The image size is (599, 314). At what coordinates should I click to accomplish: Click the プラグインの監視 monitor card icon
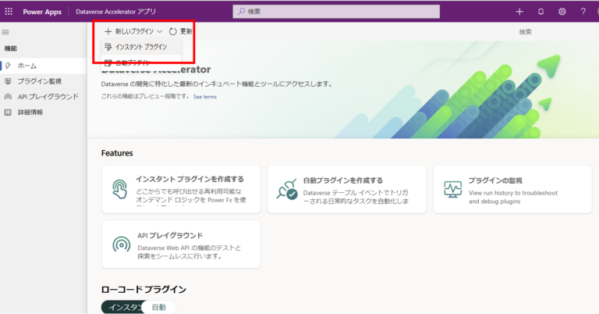(x=453, y=189)
